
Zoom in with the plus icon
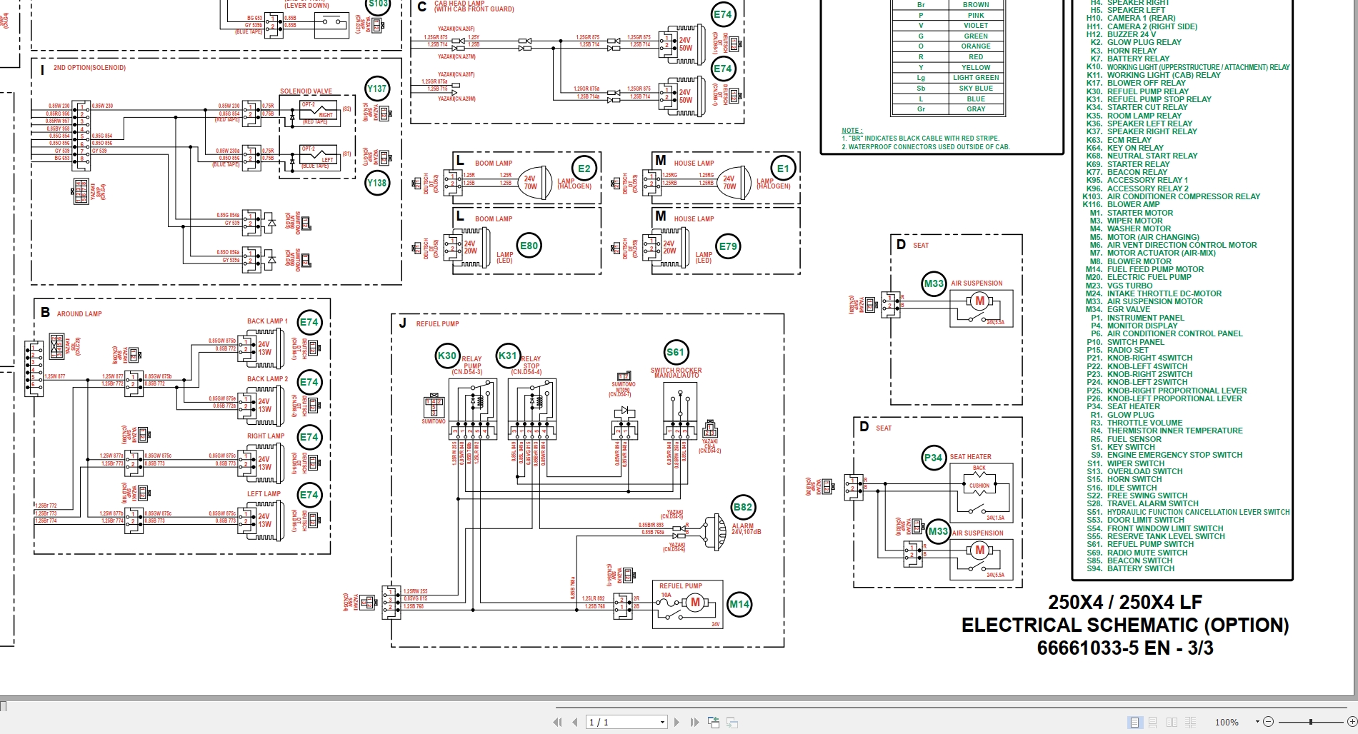[1352, 722]
